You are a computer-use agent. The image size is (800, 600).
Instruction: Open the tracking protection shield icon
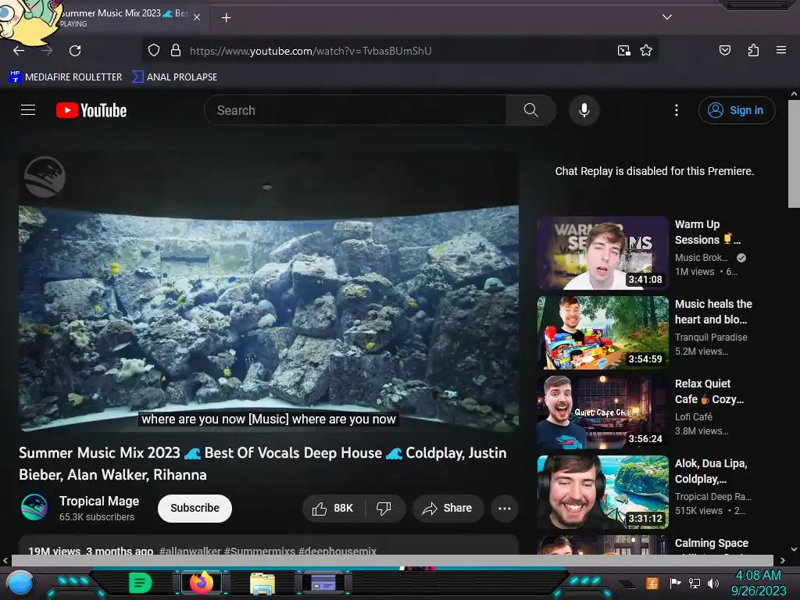coord(154,51)
